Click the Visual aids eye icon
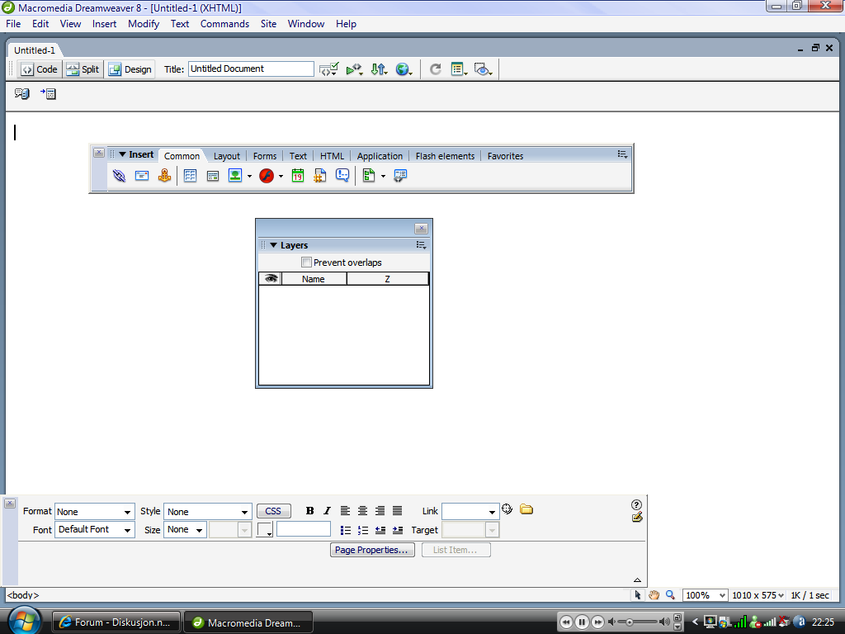Screen dimensions: 845x634 tap(483, 69)
